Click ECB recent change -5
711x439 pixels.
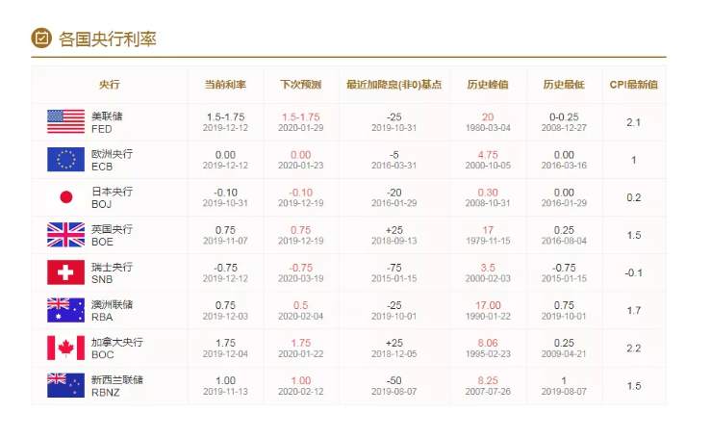coord(394,155)
